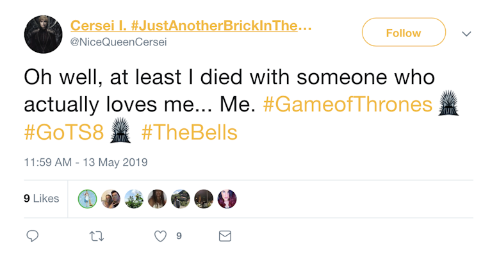
Task: Retweet this tweet
Action: [97, 236]
